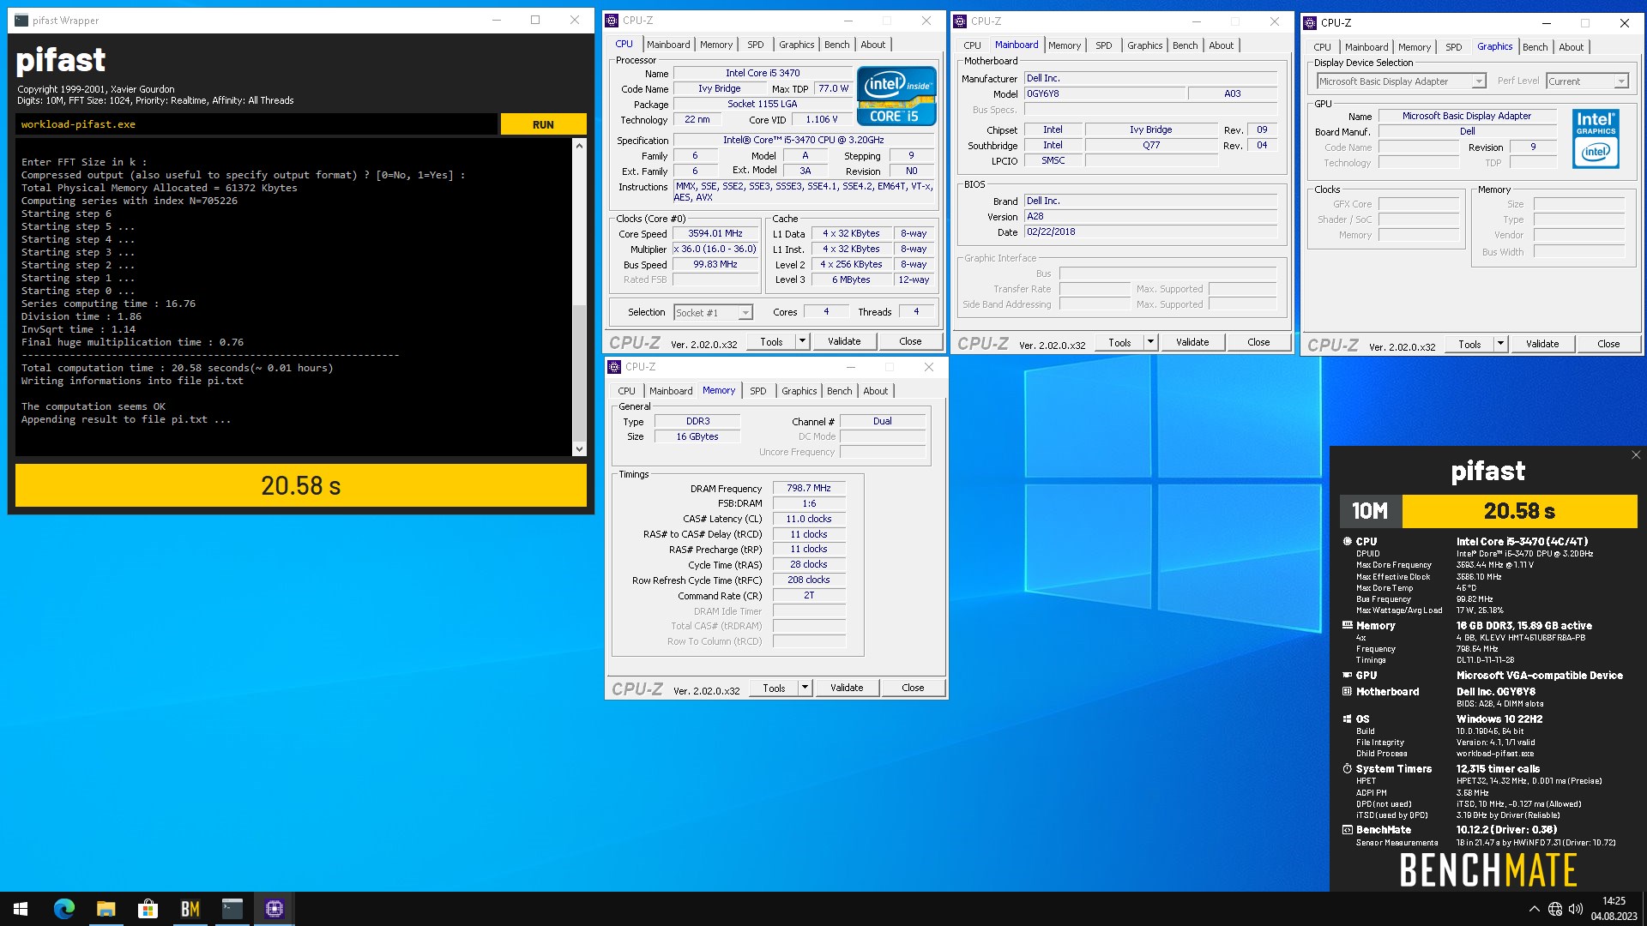Click CPU-Z app icon in Memory window title

(x=615, y=367)
